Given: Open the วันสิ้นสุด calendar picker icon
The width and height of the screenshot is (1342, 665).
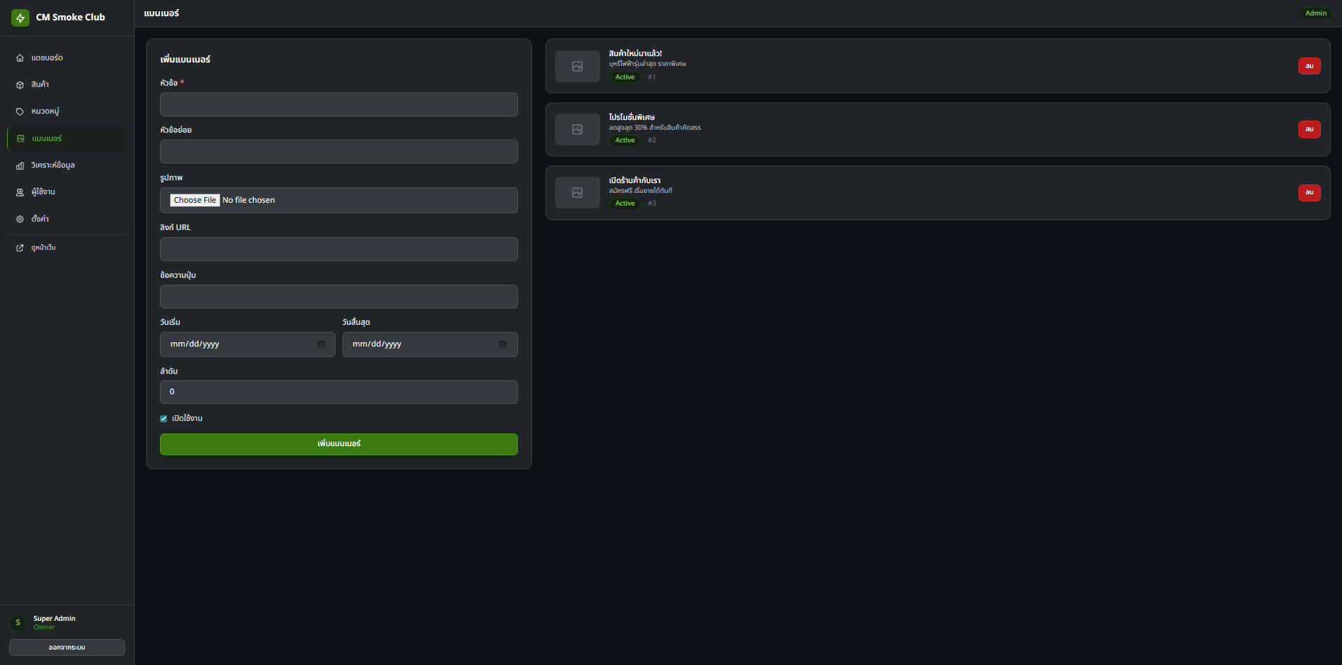Looking at the screenshot, I should pyautogui.click(x=503, y=344).
